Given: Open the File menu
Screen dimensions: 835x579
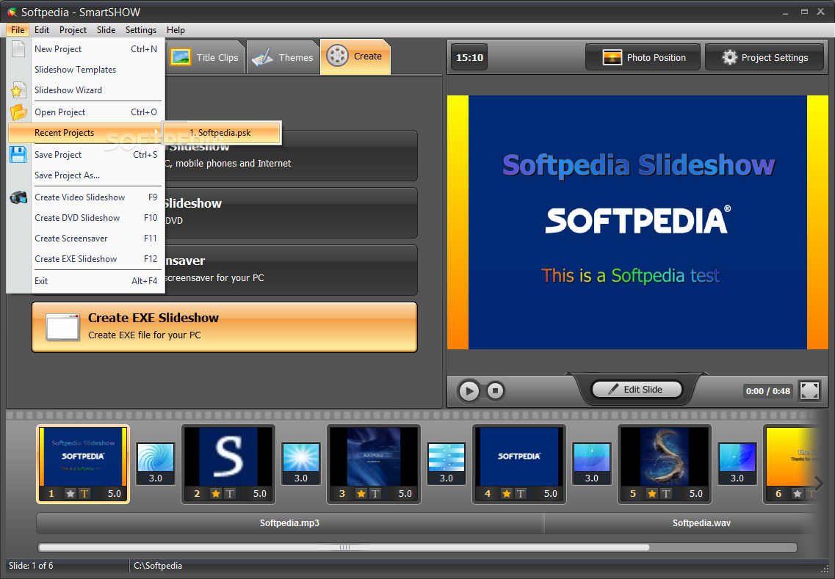Looking at the screenshot, I should (x=18, y=30).
